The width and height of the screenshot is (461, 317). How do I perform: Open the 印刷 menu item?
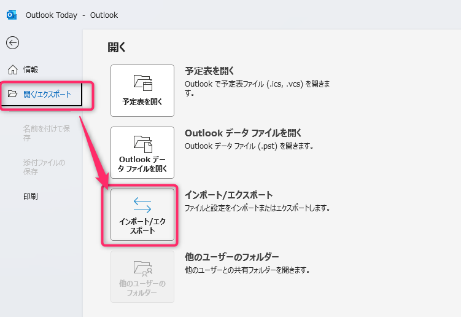31,197
